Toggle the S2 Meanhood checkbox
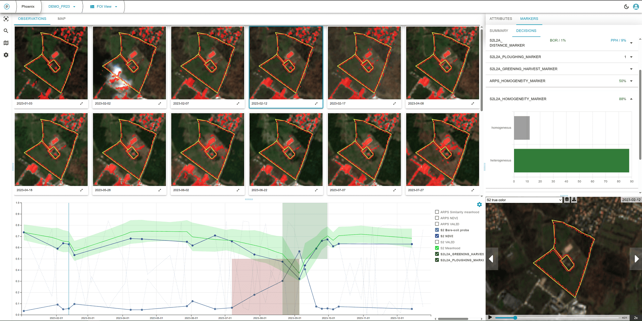 click(437, 248)
